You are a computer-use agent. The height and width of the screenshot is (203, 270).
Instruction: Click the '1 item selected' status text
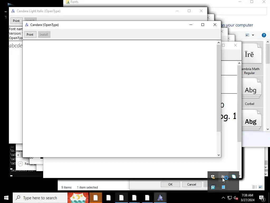click(87, 187)
